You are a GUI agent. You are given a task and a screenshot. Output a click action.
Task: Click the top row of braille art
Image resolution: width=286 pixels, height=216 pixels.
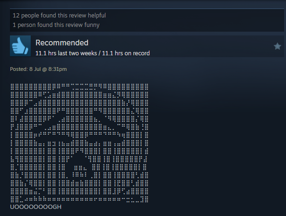pos(79,87)
